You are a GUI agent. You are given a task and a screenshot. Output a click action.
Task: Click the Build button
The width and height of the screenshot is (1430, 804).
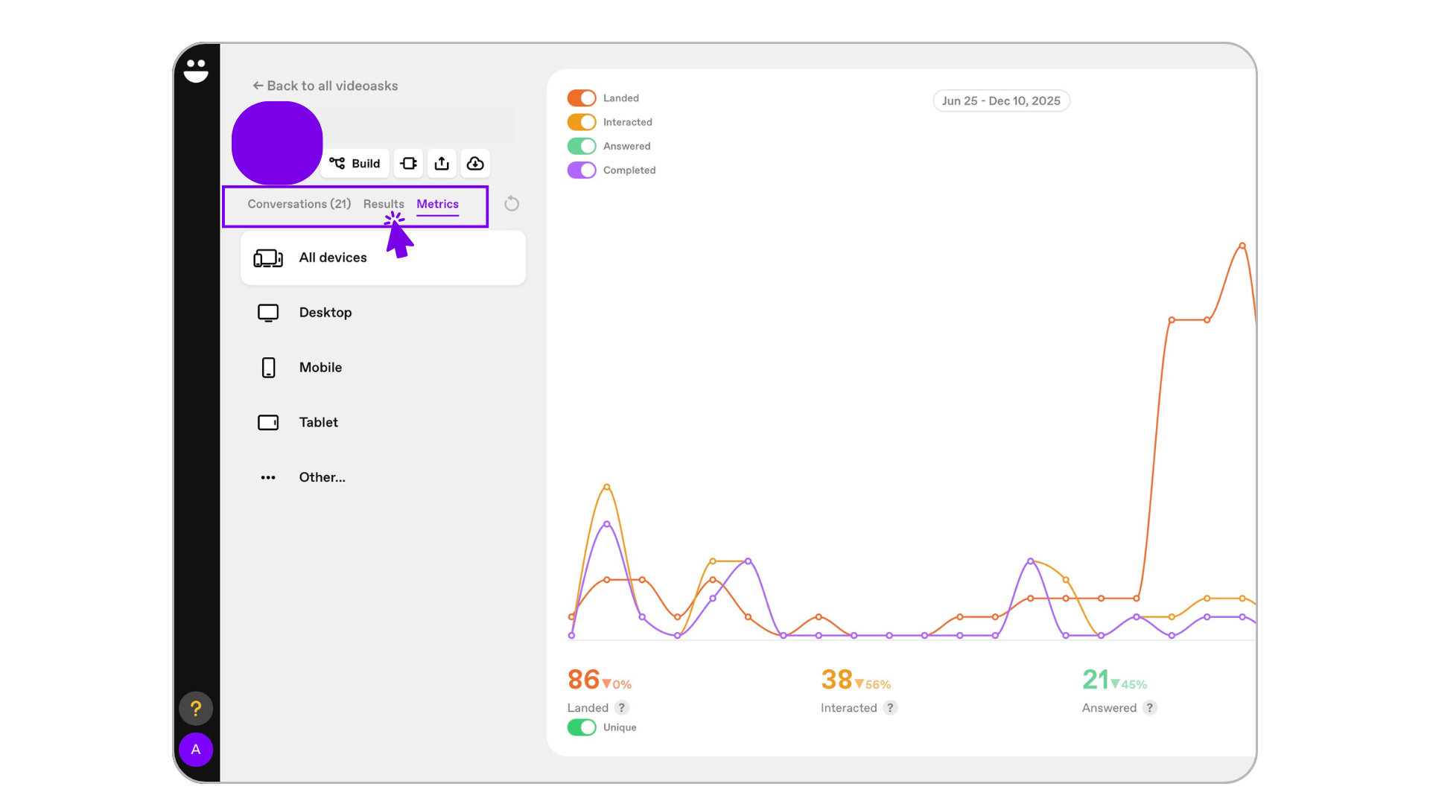pyautogui.click(x=355, y=164)
